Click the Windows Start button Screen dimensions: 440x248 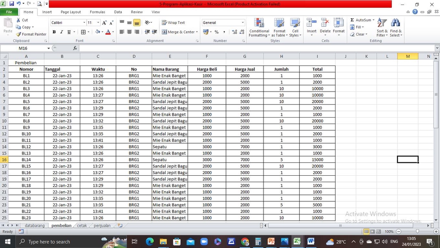(x=8, y=241)
